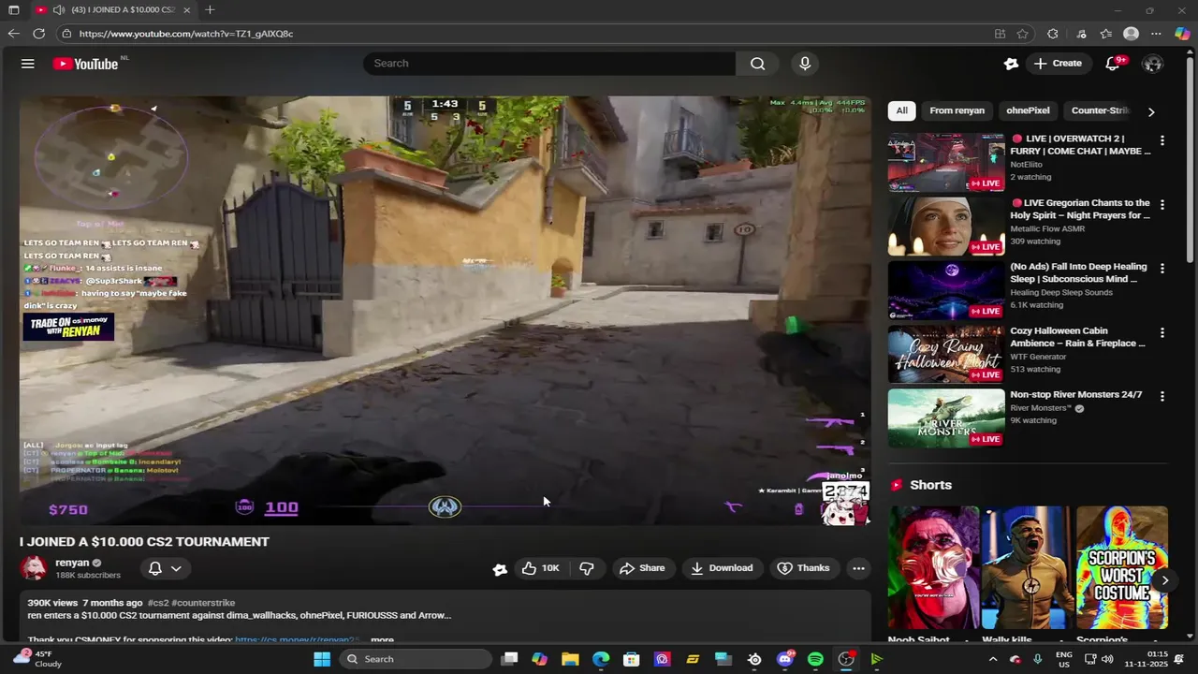Viewport: 1198px width, 674px height.
Task: Open a new browser tab
Action: (x=210, y=9)
